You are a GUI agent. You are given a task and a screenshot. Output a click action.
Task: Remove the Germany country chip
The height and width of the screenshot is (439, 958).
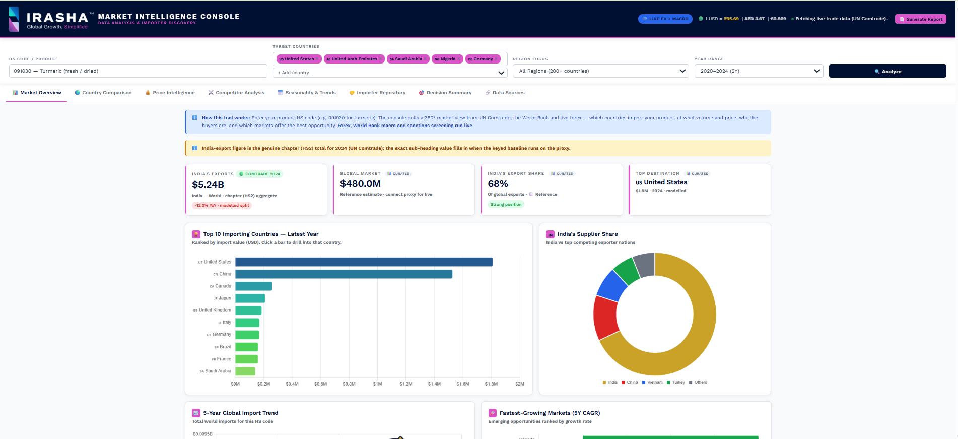496,59
